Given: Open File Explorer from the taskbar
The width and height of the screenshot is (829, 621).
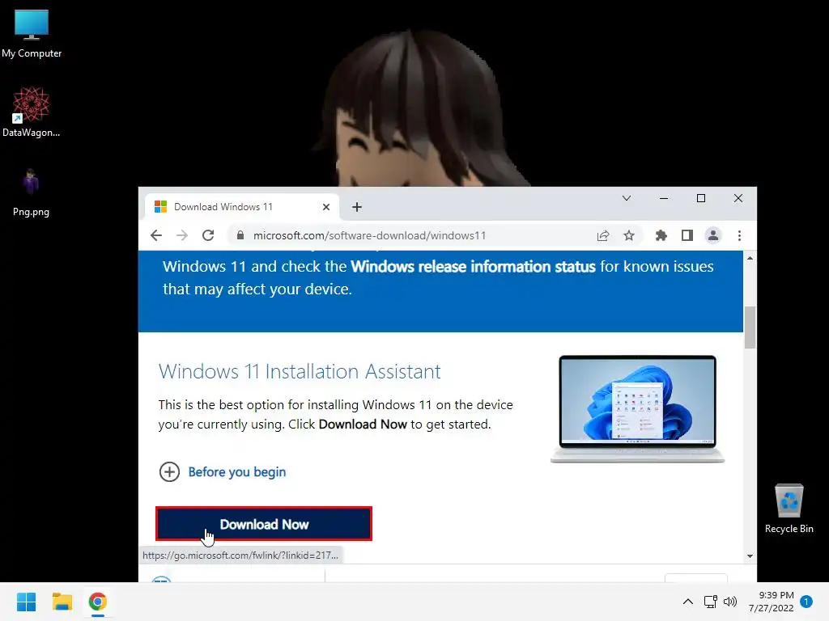Looking at the screenshot, I should click(62, 602).
